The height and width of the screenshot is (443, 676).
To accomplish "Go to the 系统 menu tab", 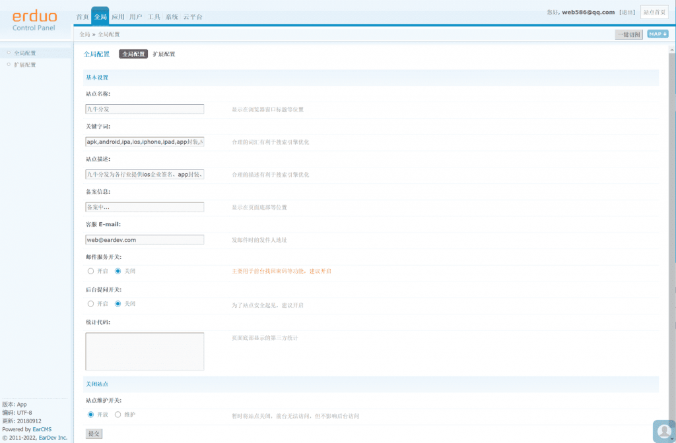I will pos(172,17).
